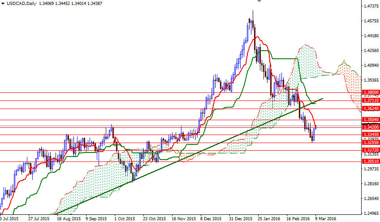This screenshot has width=380, height=222.
Task: Click the 1.30510 red price level label
Action: 370,161
